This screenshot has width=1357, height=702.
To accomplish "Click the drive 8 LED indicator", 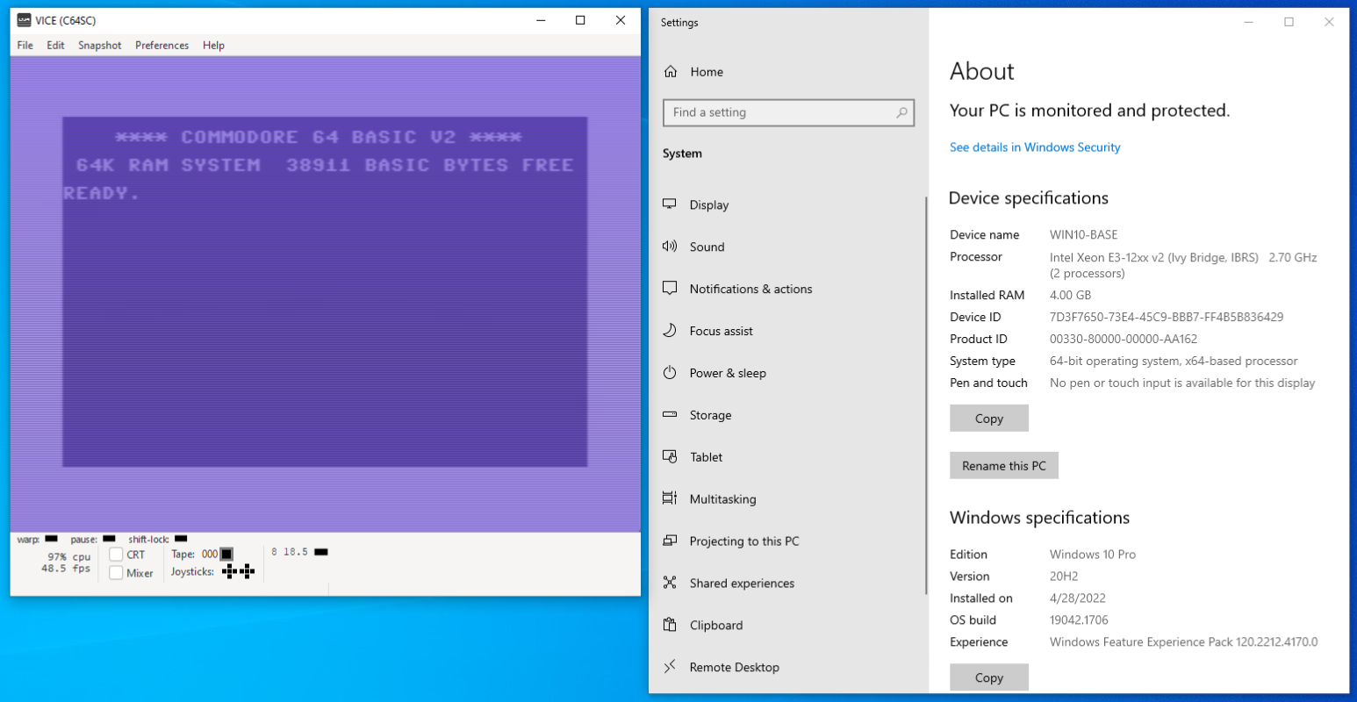I will point(321,552).
